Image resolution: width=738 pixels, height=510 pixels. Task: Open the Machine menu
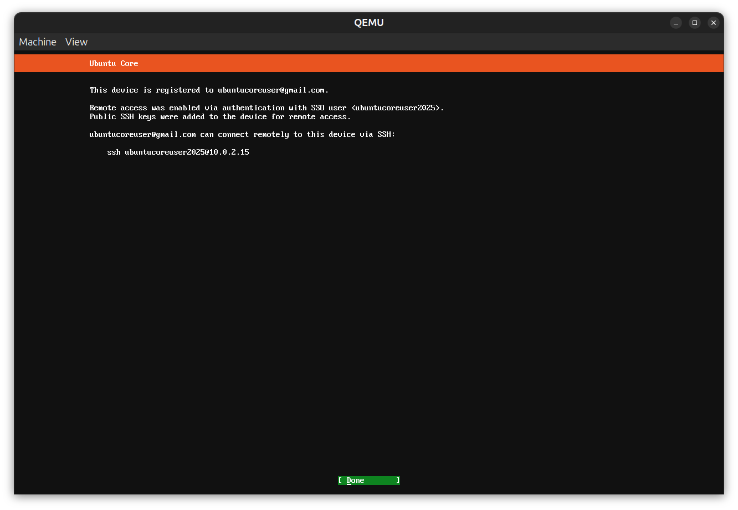(x=38, y=42)
